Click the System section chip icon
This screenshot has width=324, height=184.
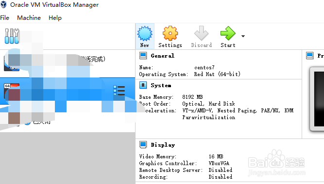coord(143,85)
